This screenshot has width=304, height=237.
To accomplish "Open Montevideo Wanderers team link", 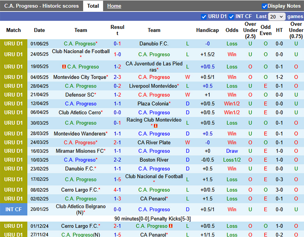I will [80, 134].
